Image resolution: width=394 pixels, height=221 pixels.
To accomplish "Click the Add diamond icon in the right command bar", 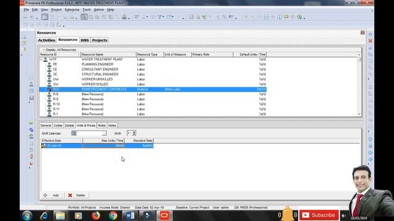I will coord(371,34).
